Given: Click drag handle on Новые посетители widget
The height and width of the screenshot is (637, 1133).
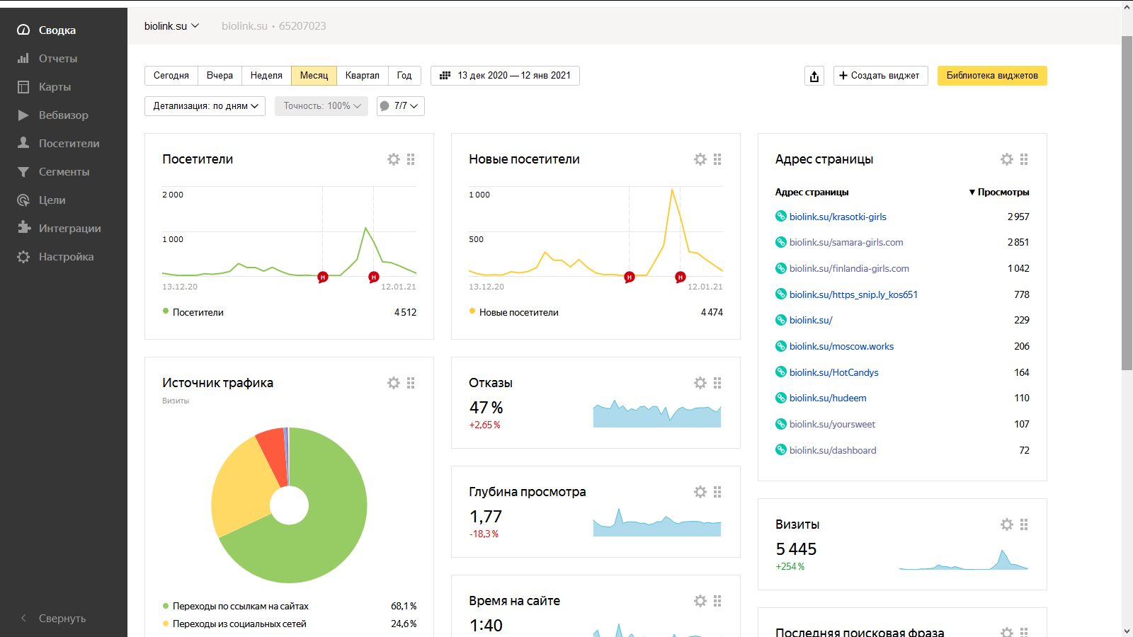Looking at the screenshot, I should click(717, 159).
